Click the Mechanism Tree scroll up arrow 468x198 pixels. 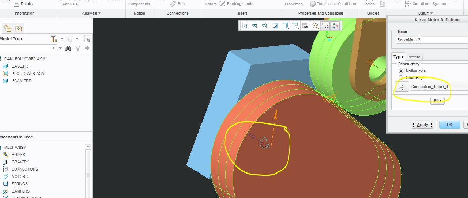point(88,146)
